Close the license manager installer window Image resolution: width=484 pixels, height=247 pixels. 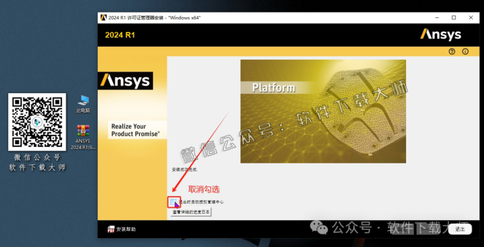[471, 17]
